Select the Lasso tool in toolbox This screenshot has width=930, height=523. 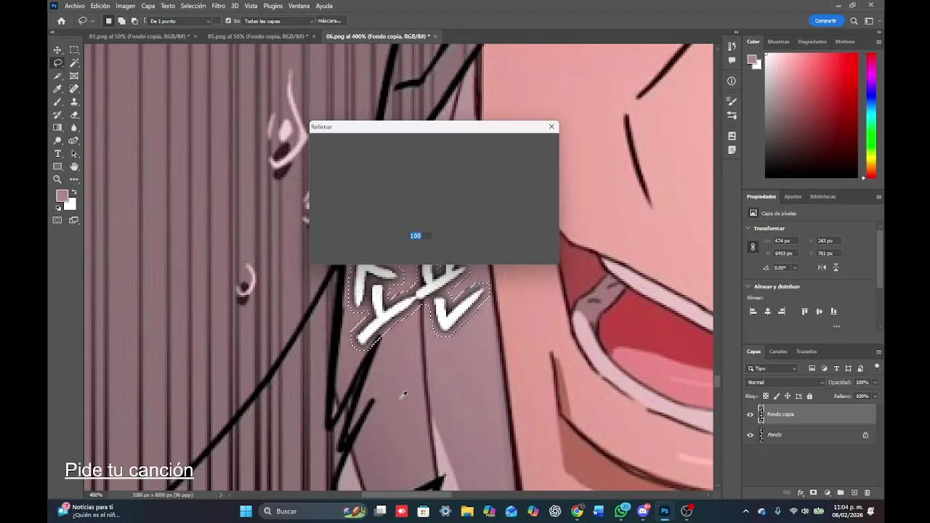coord(57,63)
